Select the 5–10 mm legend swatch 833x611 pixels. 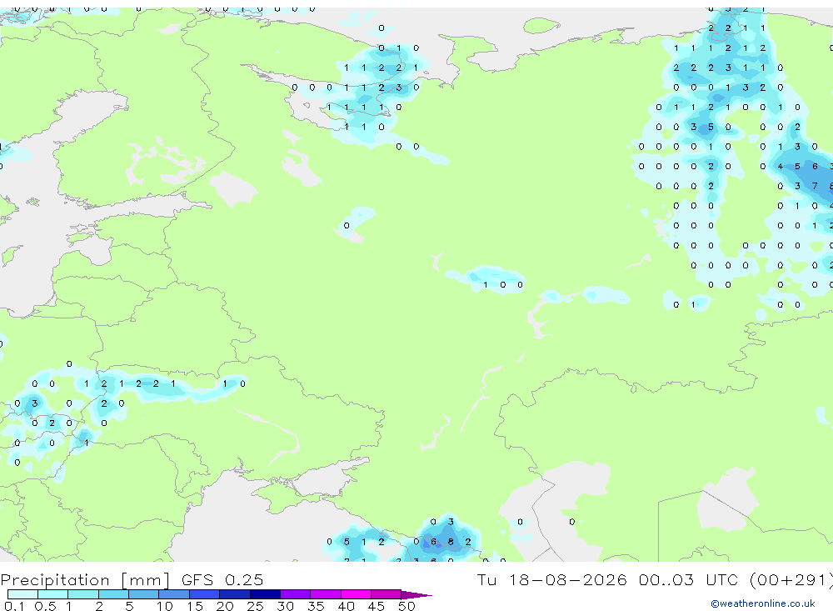point(144,594)
